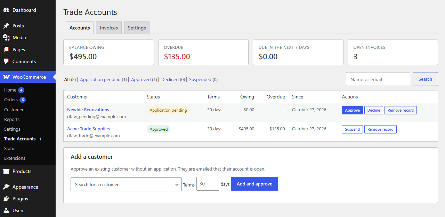Open Plugins menu item

click(28, 199)
